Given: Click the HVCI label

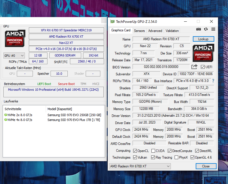Looking at the screenshot, I should pyautogui.click(x=96, y=84).
